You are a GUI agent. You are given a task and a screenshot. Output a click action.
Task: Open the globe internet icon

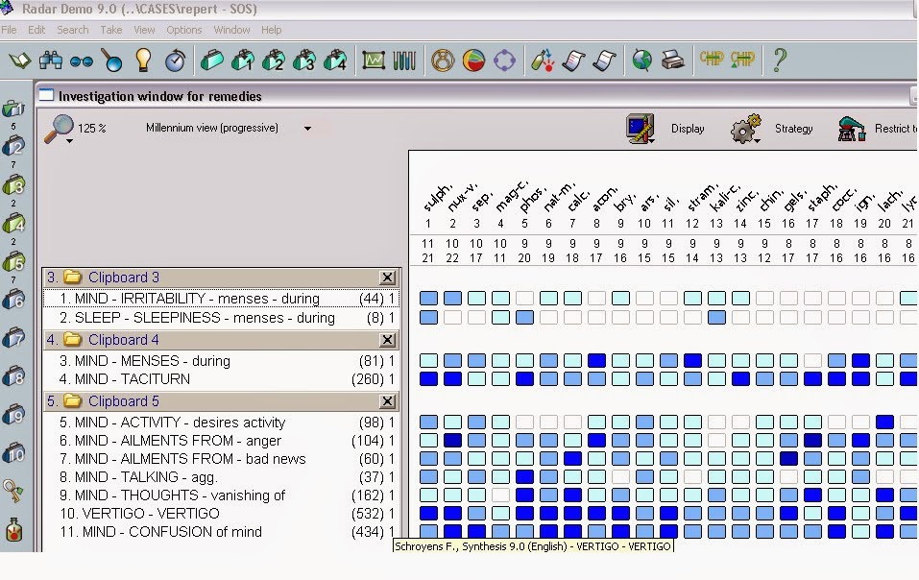(642, 60)
